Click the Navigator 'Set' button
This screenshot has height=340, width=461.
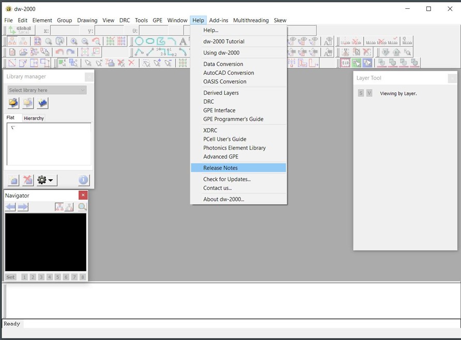click(10, 277)
